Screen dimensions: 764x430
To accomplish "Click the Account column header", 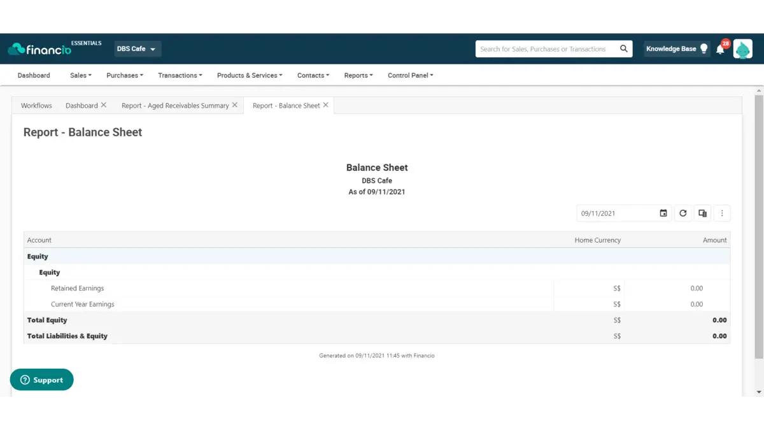I will [x=39, y=240].
